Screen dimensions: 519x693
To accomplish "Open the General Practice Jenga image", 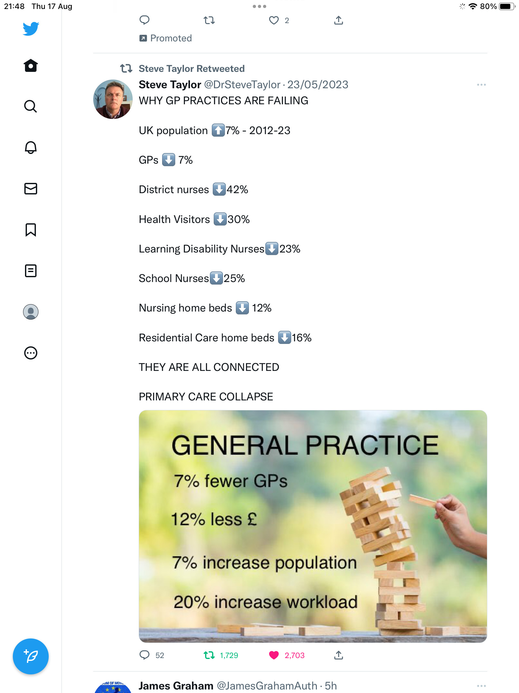I will 313,526.
